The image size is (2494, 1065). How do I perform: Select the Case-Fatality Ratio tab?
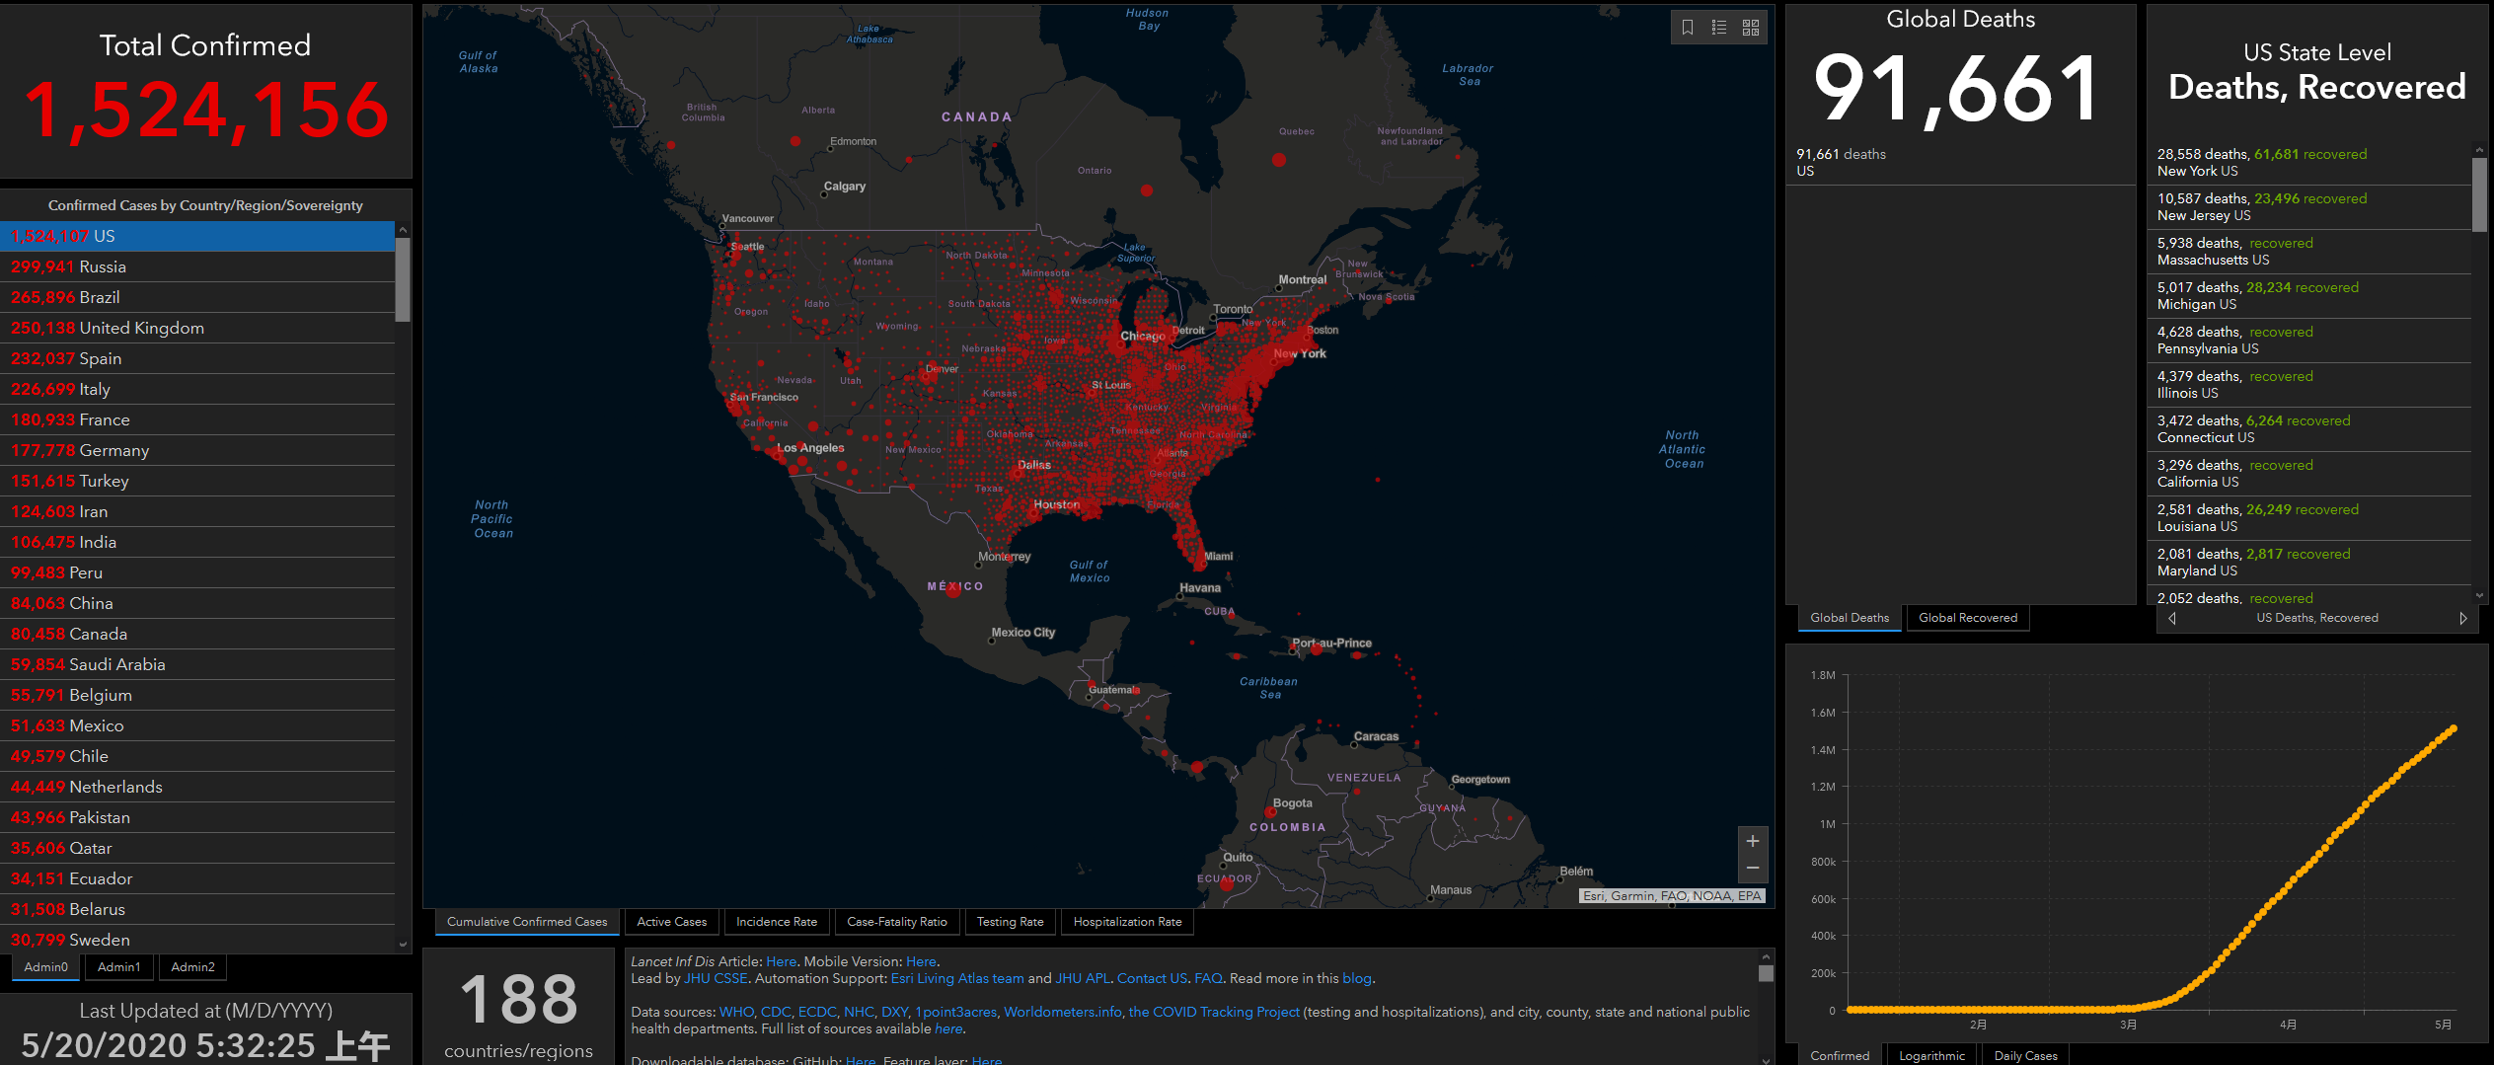(897, 922)
